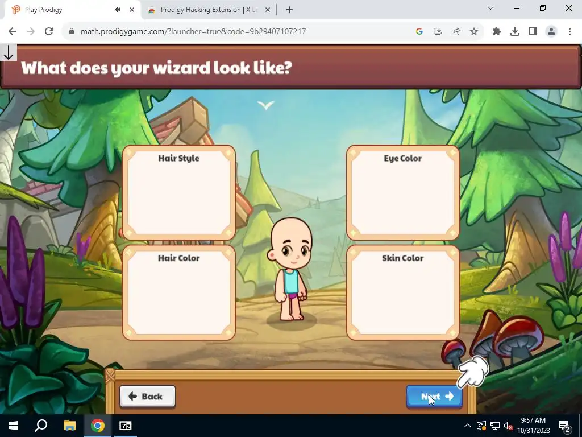Open the taskbar clock and date

click(x=533, y=426)
